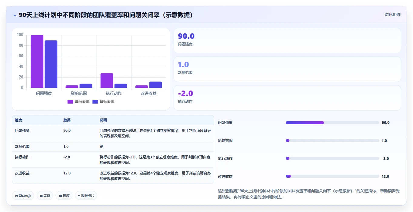Click the 90.0 value beside progress bar
This screenshot has height=212, width=413.
385,123
